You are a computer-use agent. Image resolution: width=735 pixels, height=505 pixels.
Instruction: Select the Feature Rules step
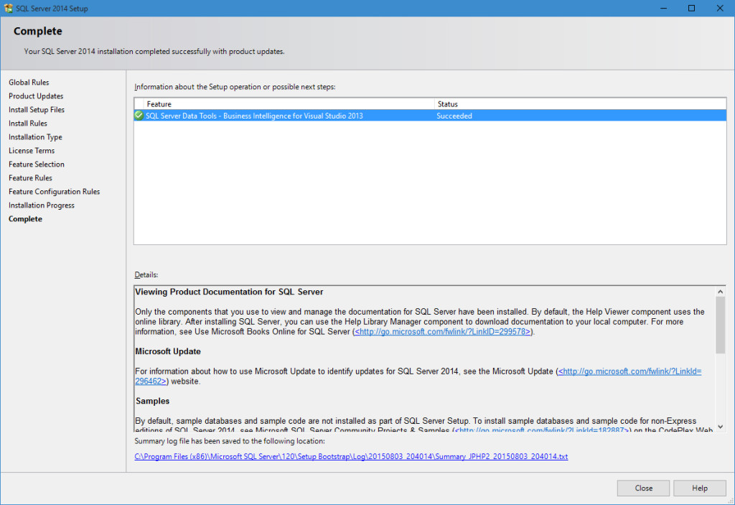point(30,177)
